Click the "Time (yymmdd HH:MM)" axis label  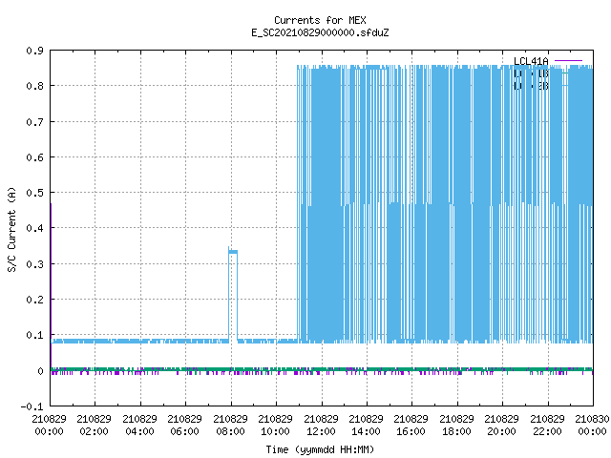320,449
